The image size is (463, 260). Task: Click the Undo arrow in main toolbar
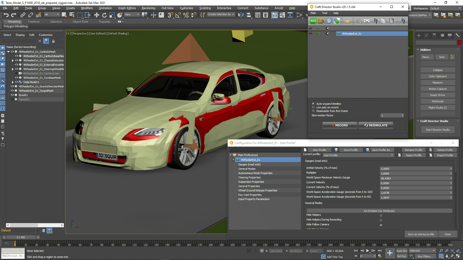tap(6, 15)
